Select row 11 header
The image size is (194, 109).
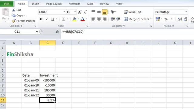[3, 100]
